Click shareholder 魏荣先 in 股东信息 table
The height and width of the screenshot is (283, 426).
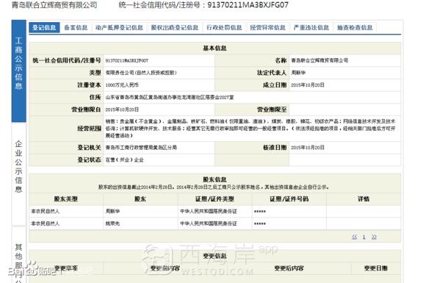click(112, 223)
